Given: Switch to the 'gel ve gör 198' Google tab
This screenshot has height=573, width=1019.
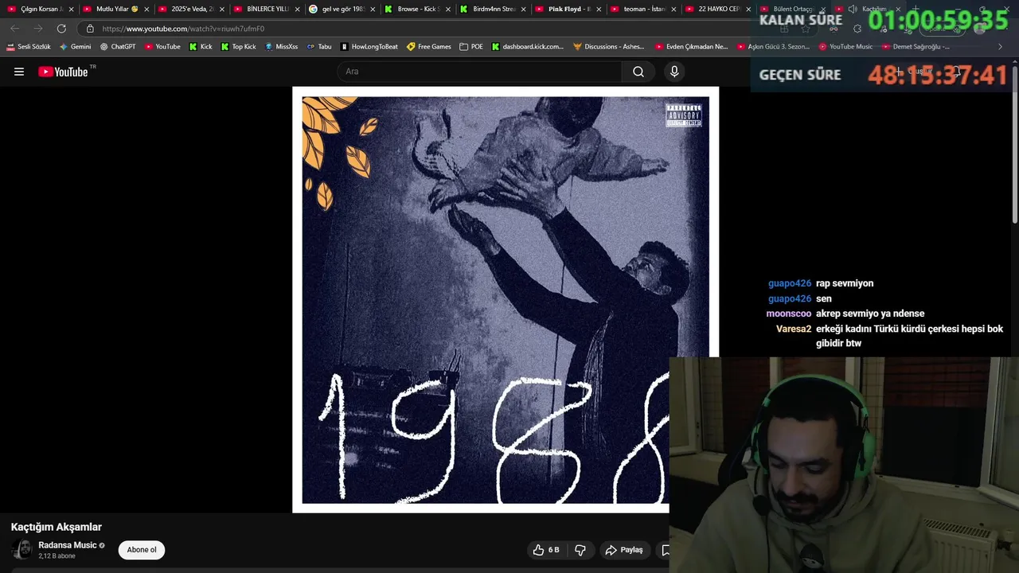Looking at the screenshot, I should point(343,9).
